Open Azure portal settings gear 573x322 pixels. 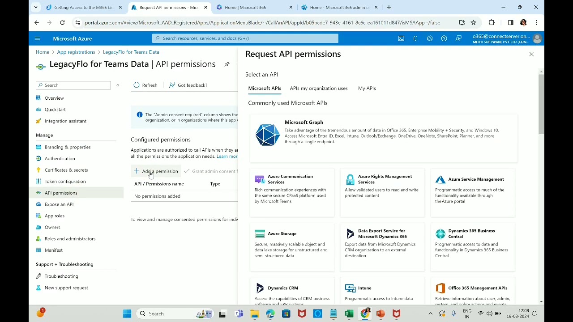(x=430, y=38)
